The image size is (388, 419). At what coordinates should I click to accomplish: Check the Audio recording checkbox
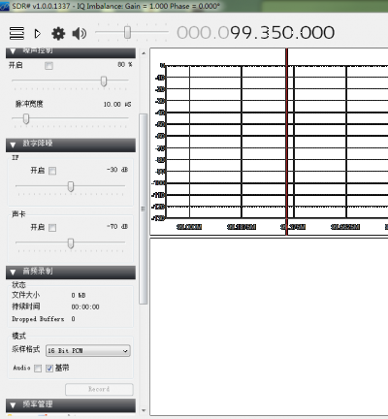(x=38, y=369)
